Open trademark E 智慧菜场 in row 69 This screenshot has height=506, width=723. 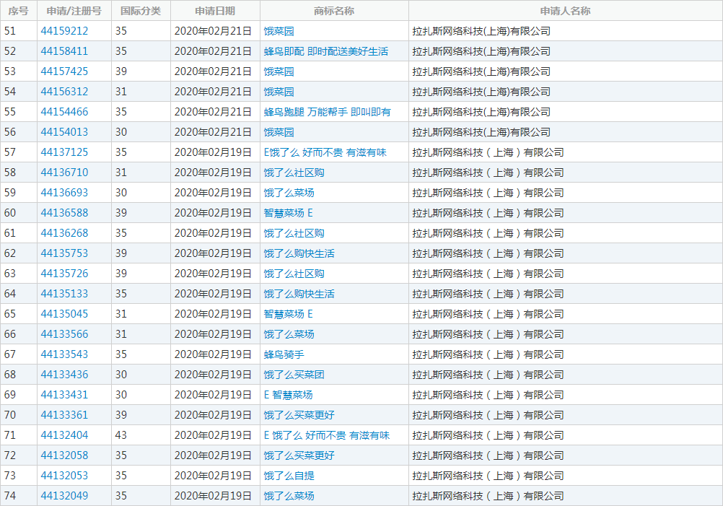(x=288, y=395)
